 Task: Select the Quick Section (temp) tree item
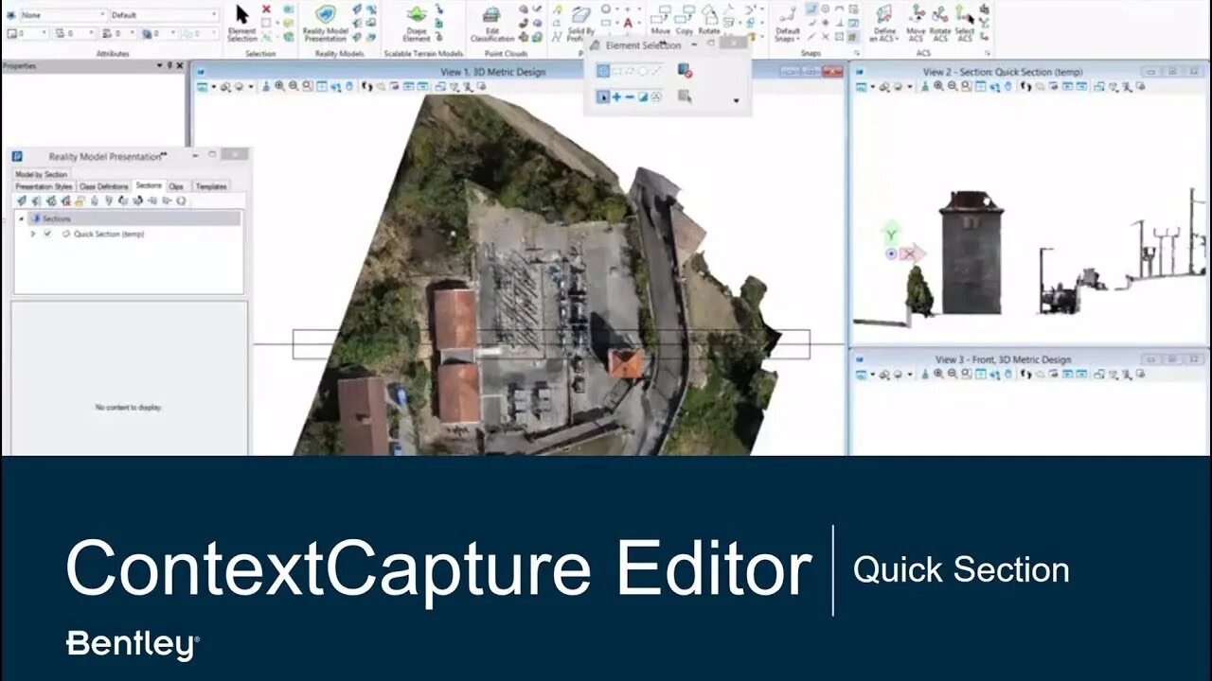click(x=109, y=234)
